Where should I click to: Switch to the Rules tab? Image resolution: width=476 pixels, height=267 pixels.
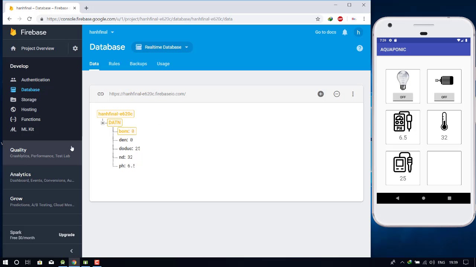pos(114,64)
